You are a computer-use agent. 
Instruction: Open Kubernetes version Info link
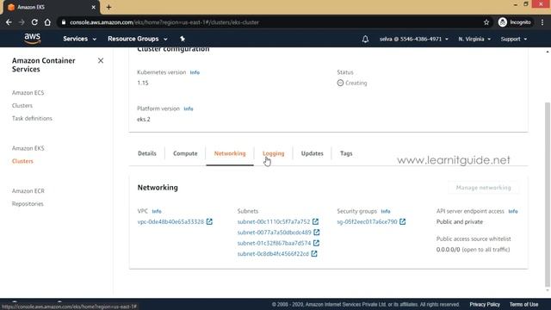coord(195,72)
